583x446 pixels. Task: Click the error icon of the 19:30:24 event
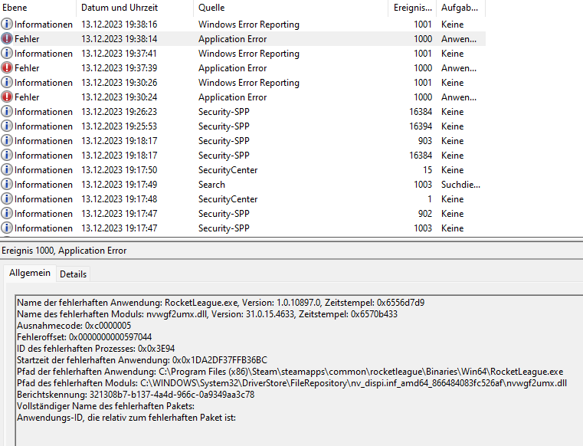(7, 97)
